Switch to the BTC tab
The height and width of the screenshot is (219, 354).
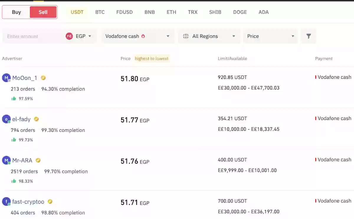click(100, 12)
